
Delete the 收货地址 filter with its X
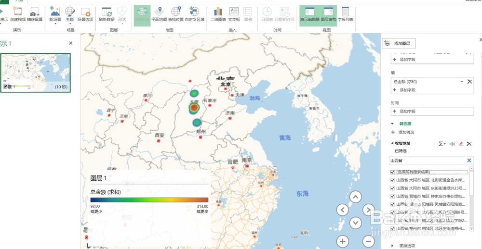tap(469, 144)
